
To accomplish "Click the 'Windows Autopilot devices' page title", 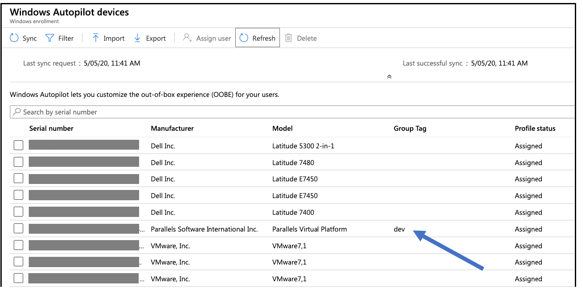I will tap(69, 12).
